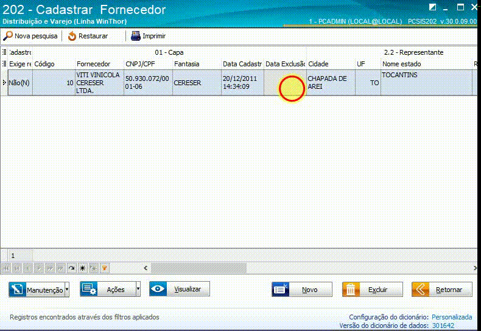Image resolution: width=481 pixels, height=331 pixels.
Task: Go to next record in navigator
Action: 39,268
